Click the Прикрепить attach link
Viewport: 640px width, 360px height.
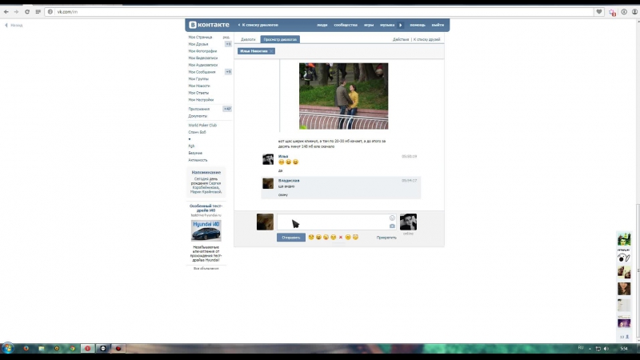pyautogui.click(x=386, y=238)
